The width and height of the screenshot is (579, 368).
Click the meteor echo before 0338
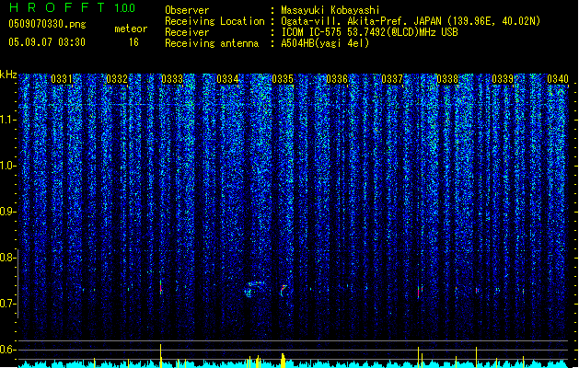[x=419, y=292]
